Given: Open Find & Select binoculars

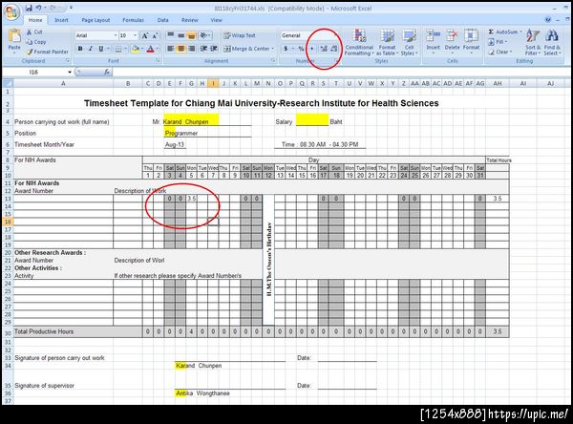Looking at the screenshot, I should point(552,42).
